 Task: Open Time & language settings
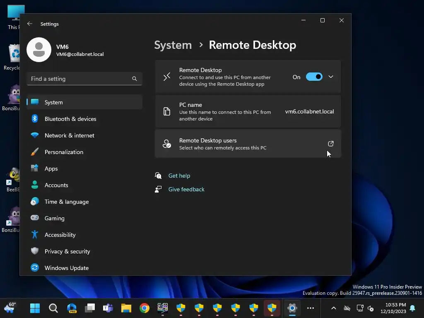pos(84,202)
